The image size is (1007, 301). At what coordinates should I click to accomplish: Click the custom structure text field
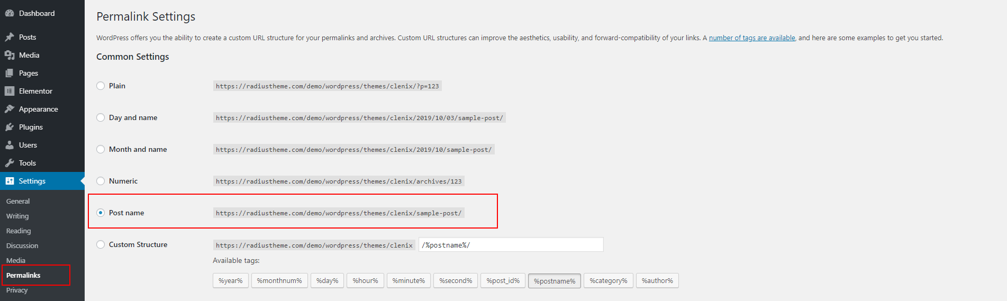click(x=511, y=244)
